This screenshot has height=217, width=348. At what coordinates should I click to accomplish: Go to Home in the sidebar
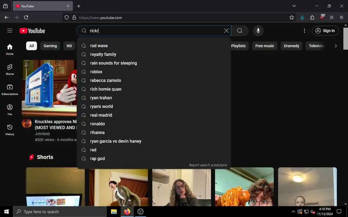(10, 49)
